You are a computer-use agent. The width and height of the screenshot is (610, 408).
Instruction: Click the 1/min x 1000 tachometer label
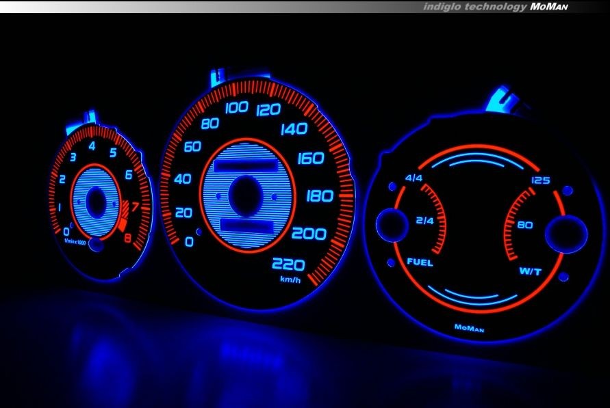(x=75, y=241)
